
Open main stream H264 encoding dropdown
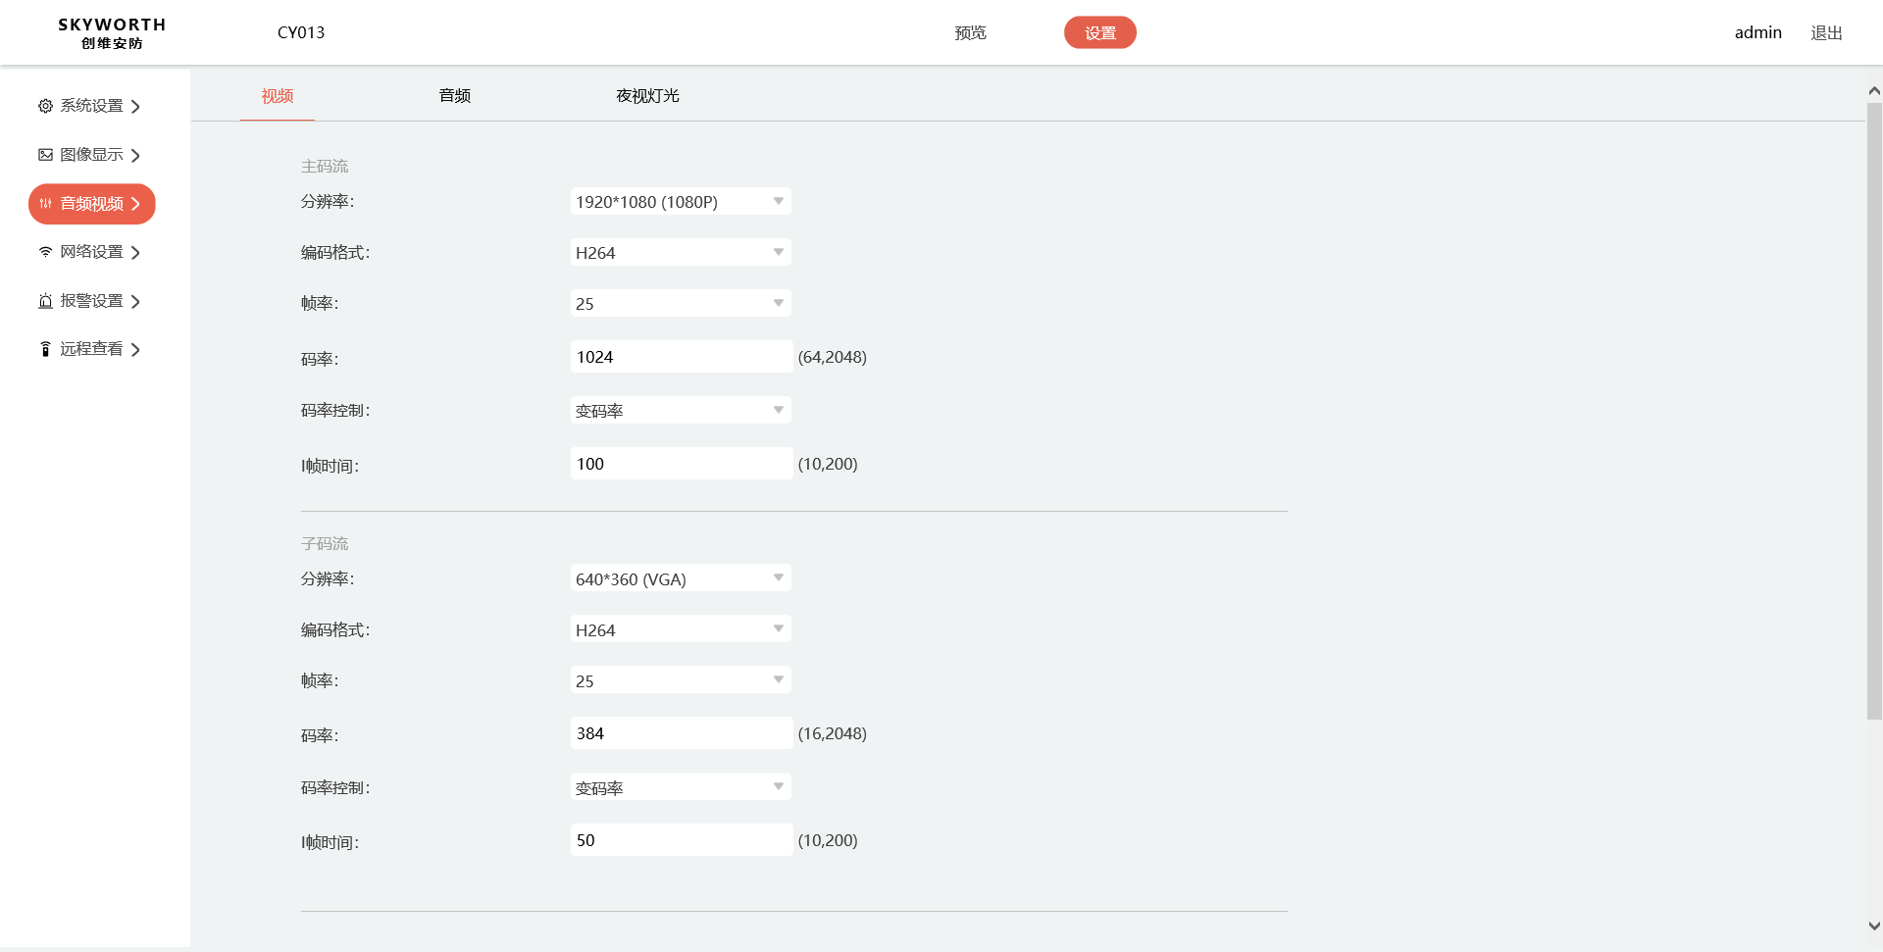pos(681,253)
